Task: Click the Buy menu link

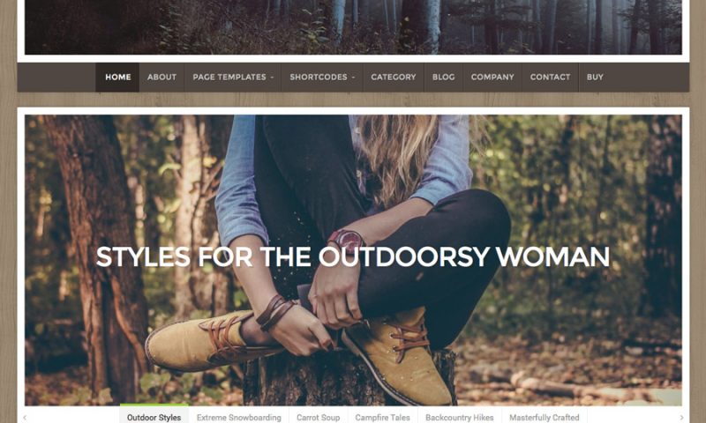Action: coord(595,78)
